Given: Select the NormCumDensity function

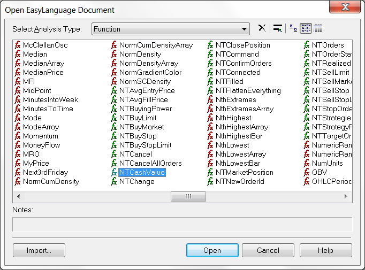Looking at the screenshot, I should tap(51, 181).
